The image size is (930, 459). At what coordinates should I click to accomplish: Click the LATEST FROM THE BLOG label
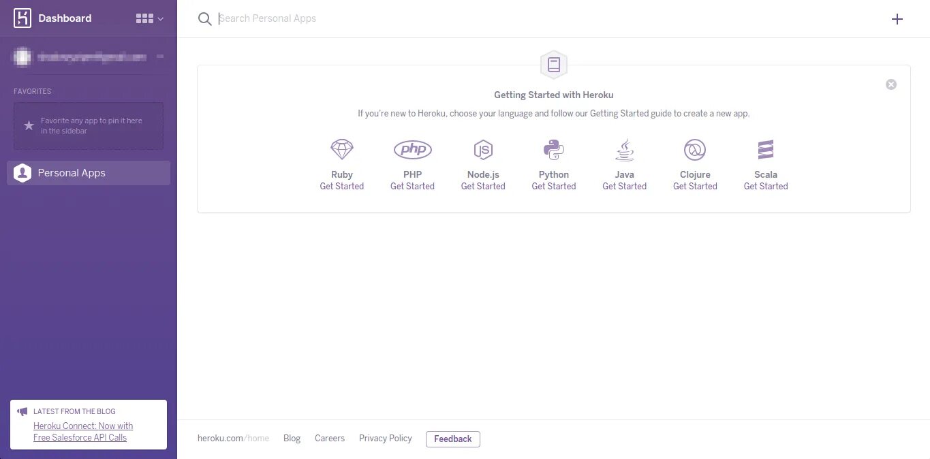coord(74,411)
